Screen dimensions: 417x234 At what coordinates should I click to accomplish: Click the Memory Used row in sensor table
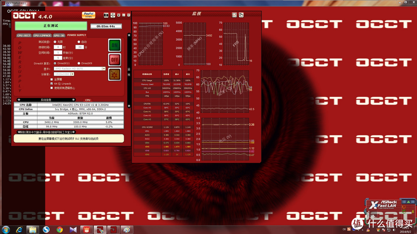click(x=164, y=84)
